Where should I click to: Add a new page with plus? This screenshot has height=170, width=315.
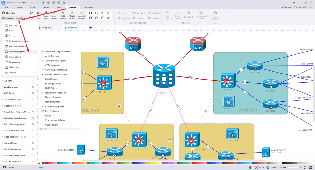tap(31, 167)
